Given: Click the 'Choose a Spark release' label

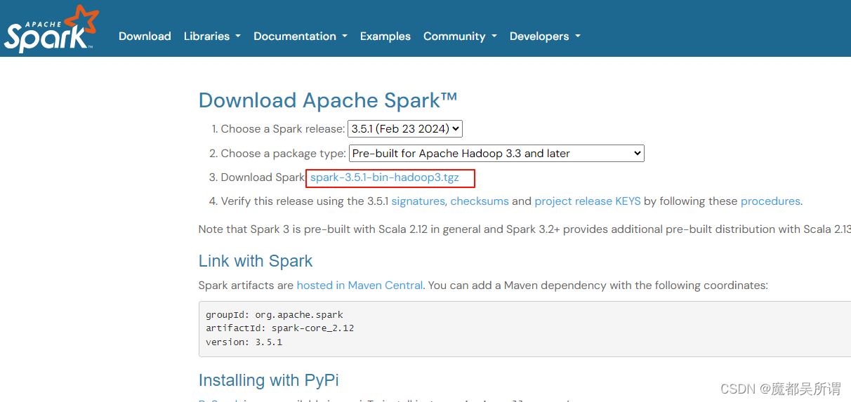Looking at the screenshot, I should (283, 129).
